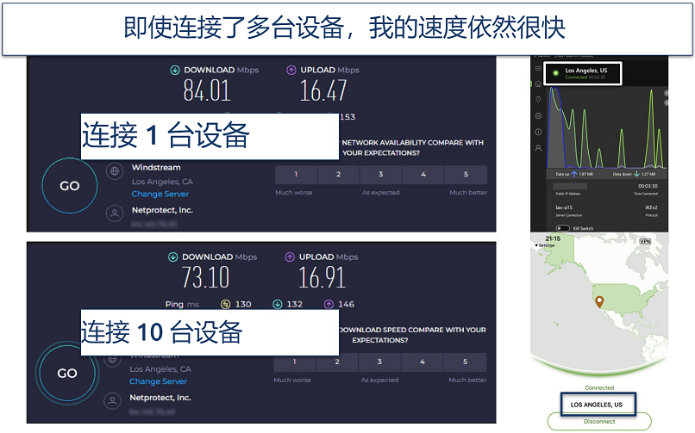Open the VPN app hamburger menu
The image size is (695, 433).
[x=538, y=68]
